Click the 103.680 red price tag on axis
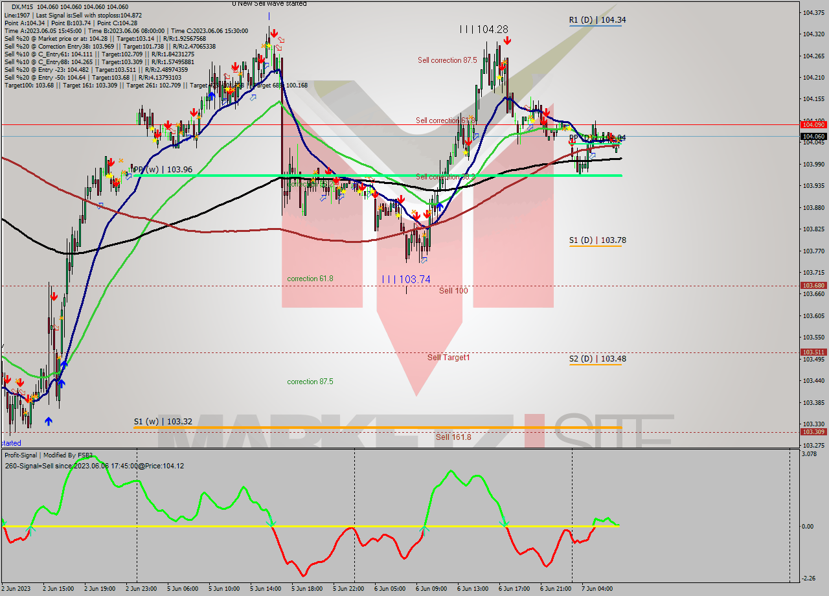This screenshot has height=596, width=829. point(813,285)
